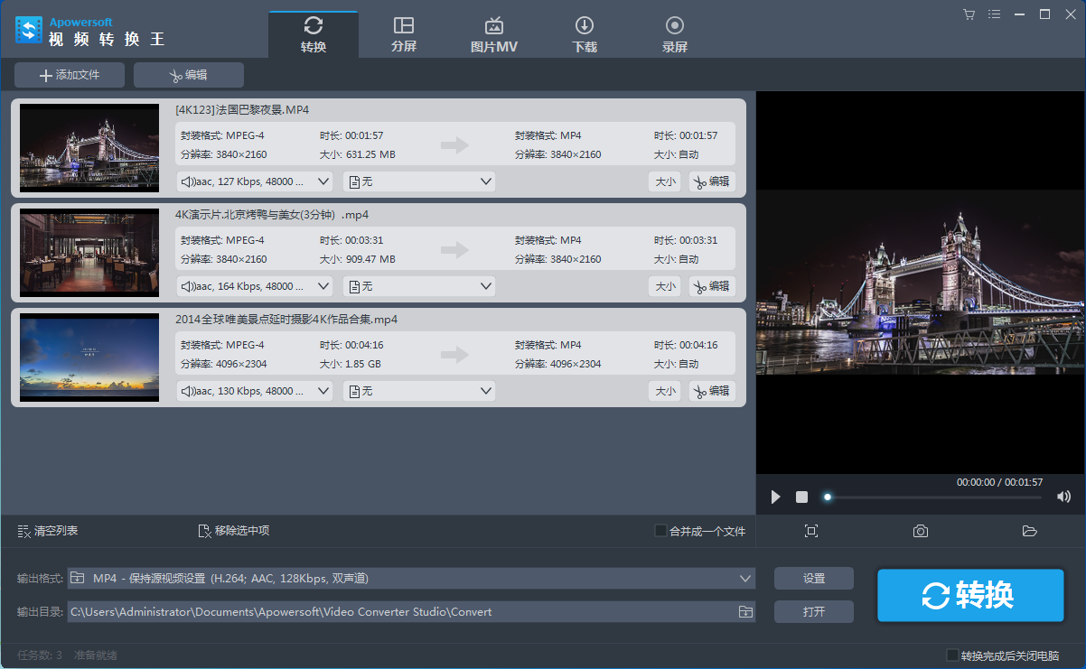Start conversion with the 转换 button
Screen dimensions: 1086x669
tap(970, 595)
